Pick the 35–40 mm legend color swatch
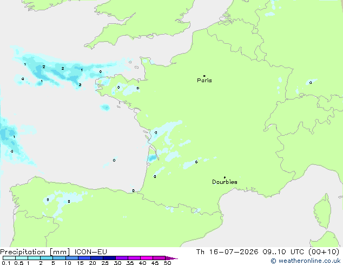The width and height of the screenshot is (343, 265). point(134,258)
